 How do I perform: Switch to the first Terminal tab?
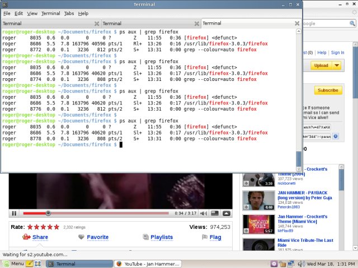(51, 23)
